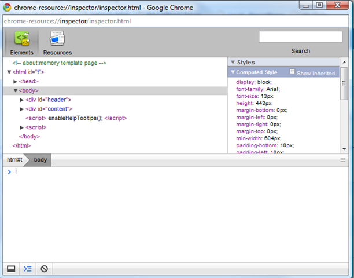354x278 pixels.
Task: Expand the head node
Action: pyautogui.click(x=16, y=81)
